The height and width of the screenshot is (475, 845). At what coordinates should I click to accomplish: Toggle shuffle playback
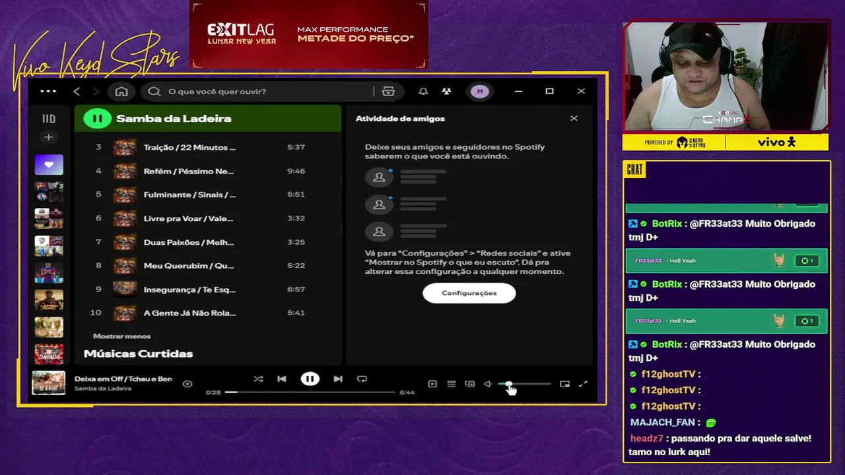258,379
